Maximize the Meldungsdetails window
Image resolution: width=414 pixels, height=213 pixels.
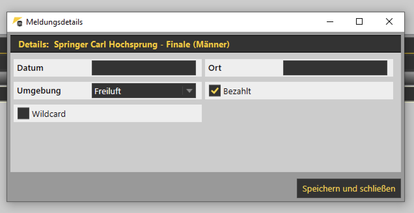pos(359,22)
